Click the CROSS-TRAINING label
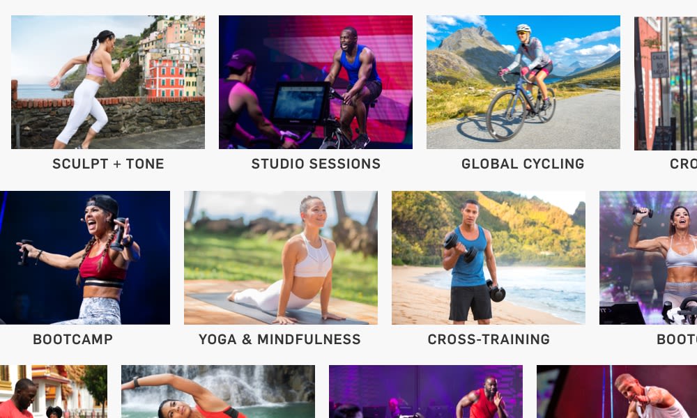The width and height of the screenshot is (697, 418). point(489,339)
